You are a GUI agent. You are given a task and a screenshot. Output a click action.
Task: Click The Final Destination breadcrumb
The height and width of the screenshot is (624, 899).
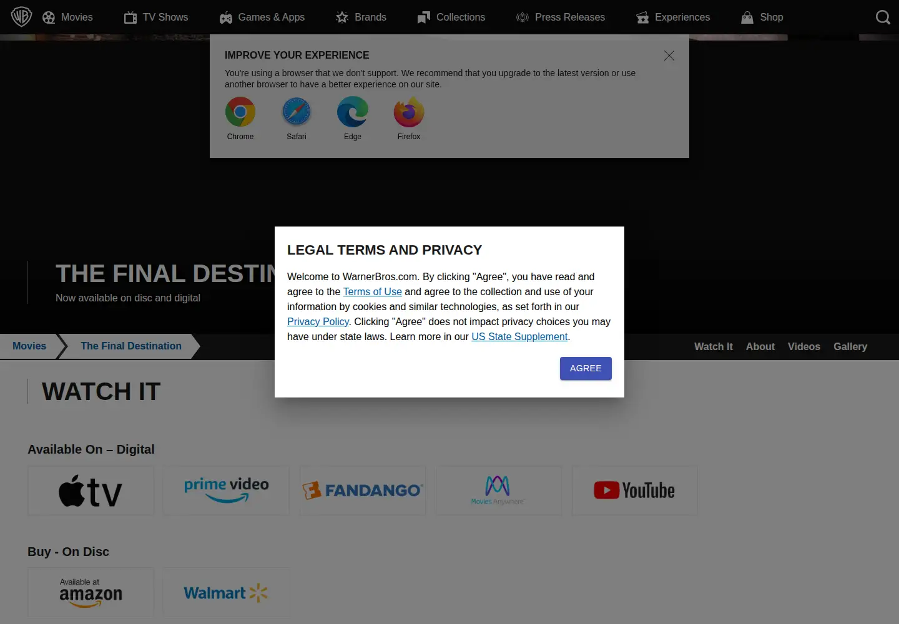click(131, 346)
